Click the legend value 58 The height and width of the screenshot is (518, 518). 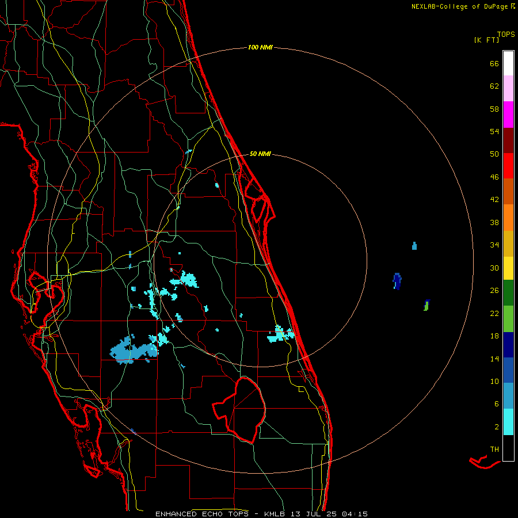click(x=494, y=109)
